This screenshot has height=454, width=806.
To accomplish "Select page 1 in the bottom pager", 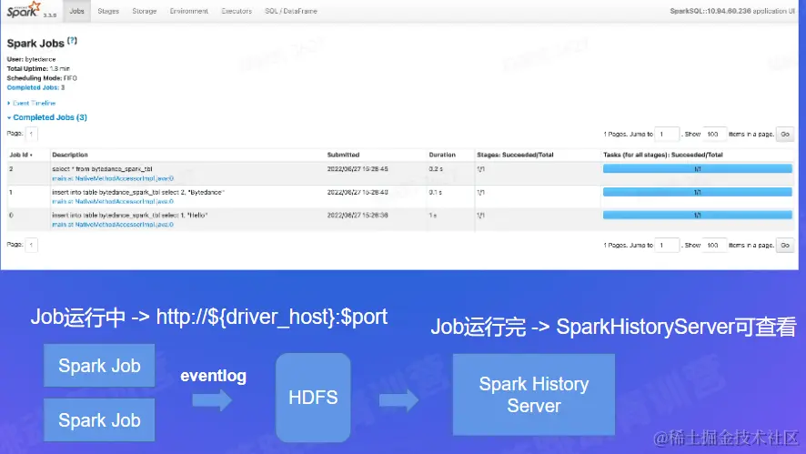I will 31,245.
